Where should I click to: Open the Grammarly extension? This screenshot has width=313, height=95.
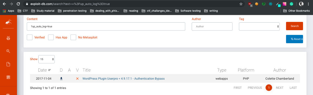coord(291,4)
